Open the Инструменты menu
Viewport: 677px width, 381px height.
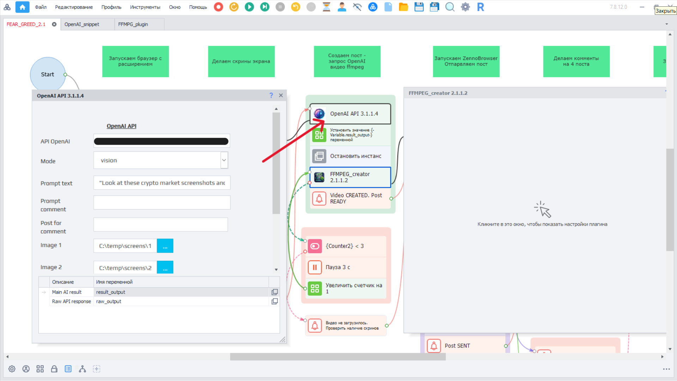pyautogui.click(x=145, y=7)
